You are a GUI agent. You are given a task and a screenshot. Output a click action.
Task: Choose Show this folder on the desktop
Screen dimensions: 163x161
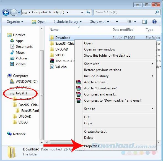point(107,56)
